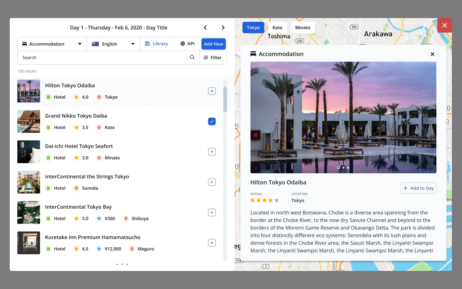The image size is (462, 289).
Task: Open the InterContinental the Strings Tokyo thumbnail
Action: click(29, 182)
